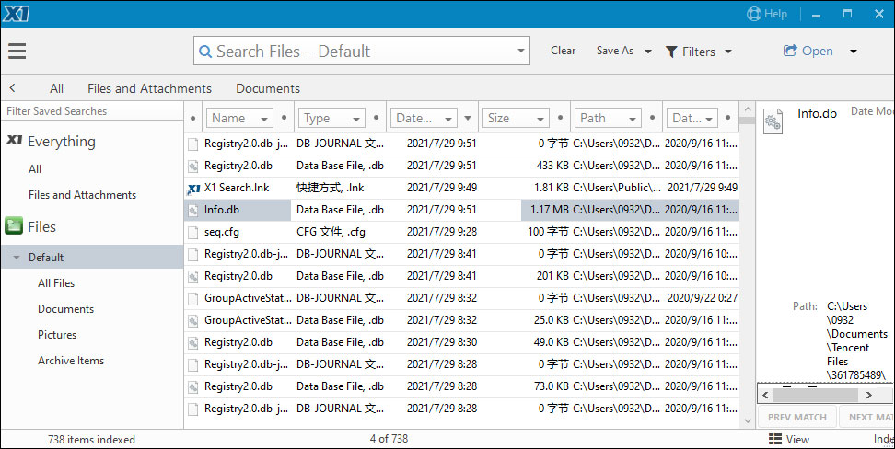Click the Info.db preview pane icon
Viewport: 895px width, 449px height.
pyautogui.click(x=773, y=121)
